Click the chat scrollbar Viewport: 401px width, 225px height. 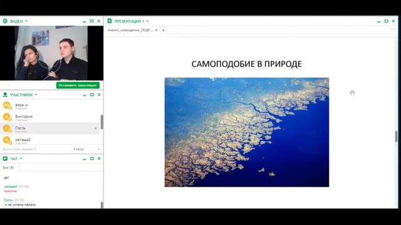click(102, 204)
